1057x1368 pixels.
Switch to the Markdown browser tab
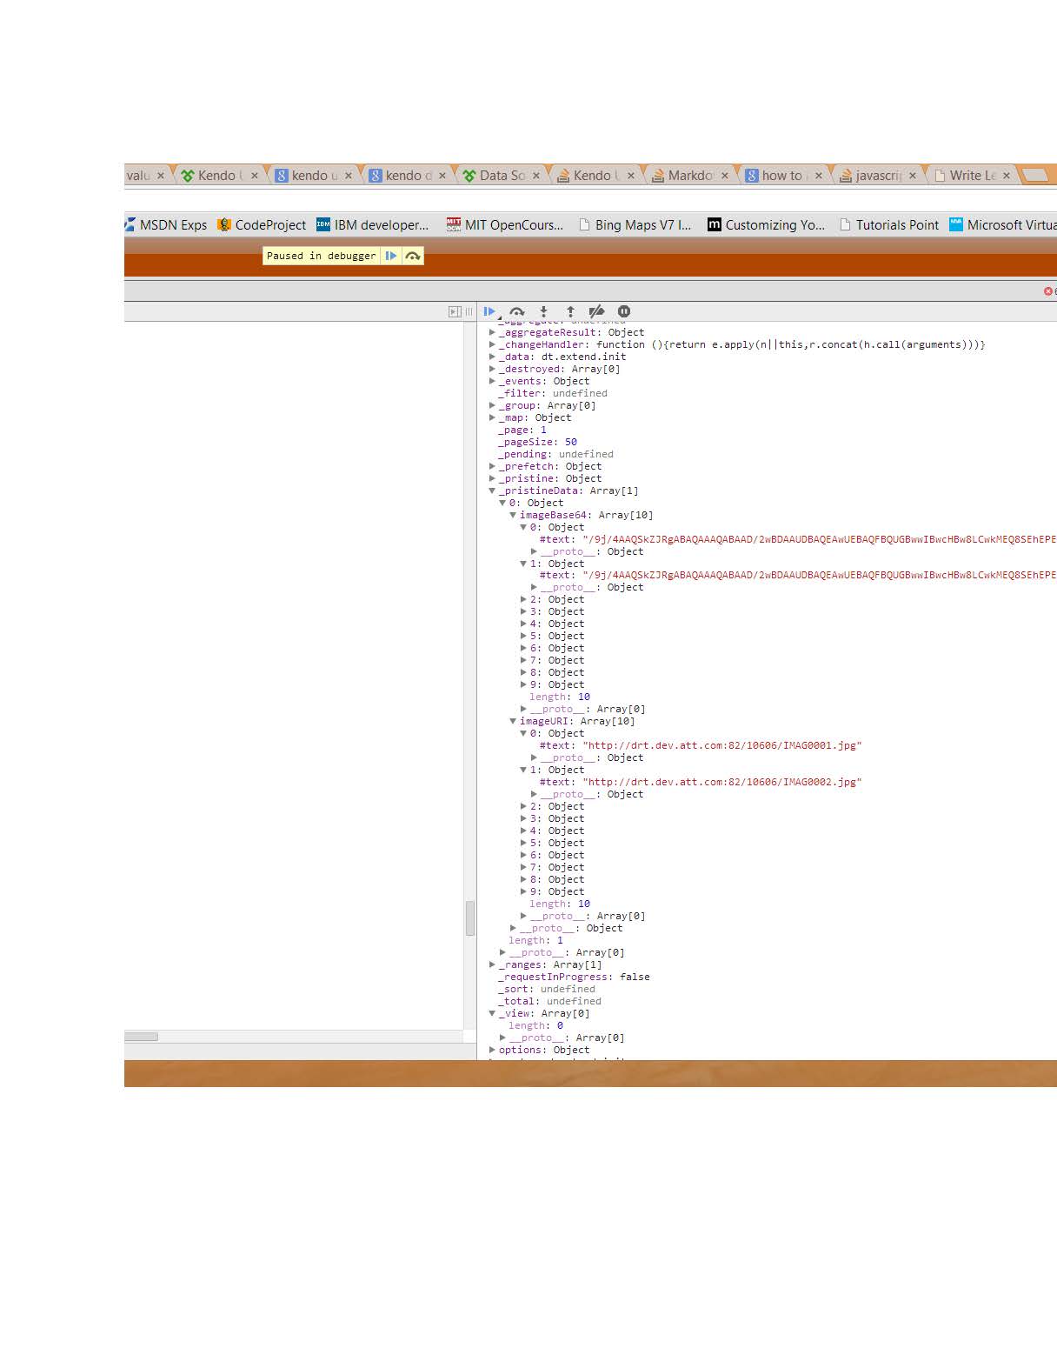click(x=689, y=175)
